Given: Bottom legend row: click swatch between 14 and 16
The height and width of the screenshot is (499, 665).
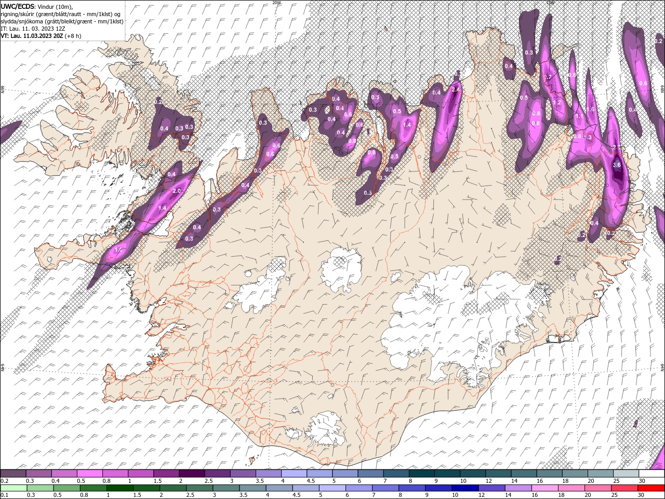Looking at the screenshot, I should (518, 488).
